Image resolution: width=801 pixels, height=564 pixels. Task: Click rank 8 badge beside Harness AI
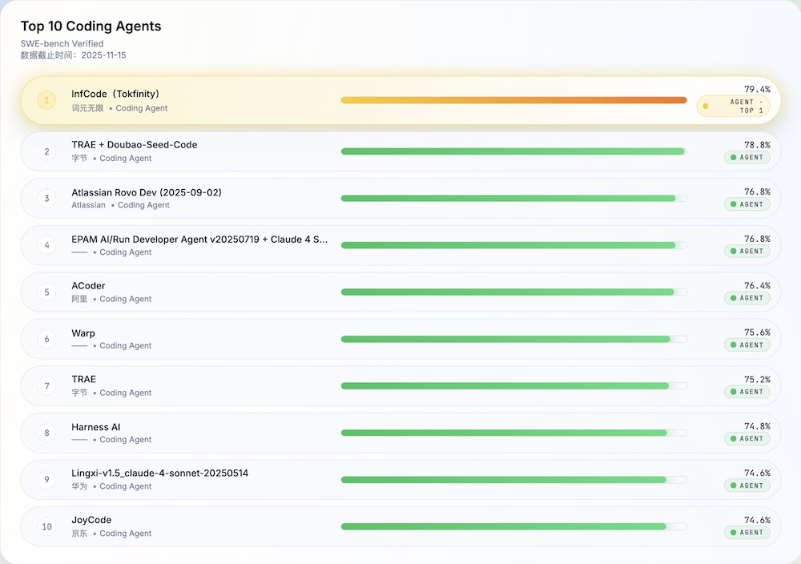pyautogui.click(x=46, y=433)
